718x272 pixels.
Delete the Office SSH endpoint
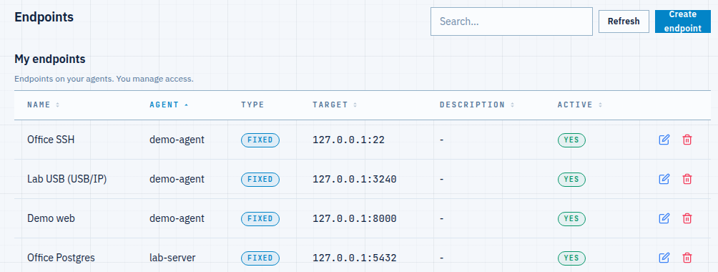[x=687, y=140]
